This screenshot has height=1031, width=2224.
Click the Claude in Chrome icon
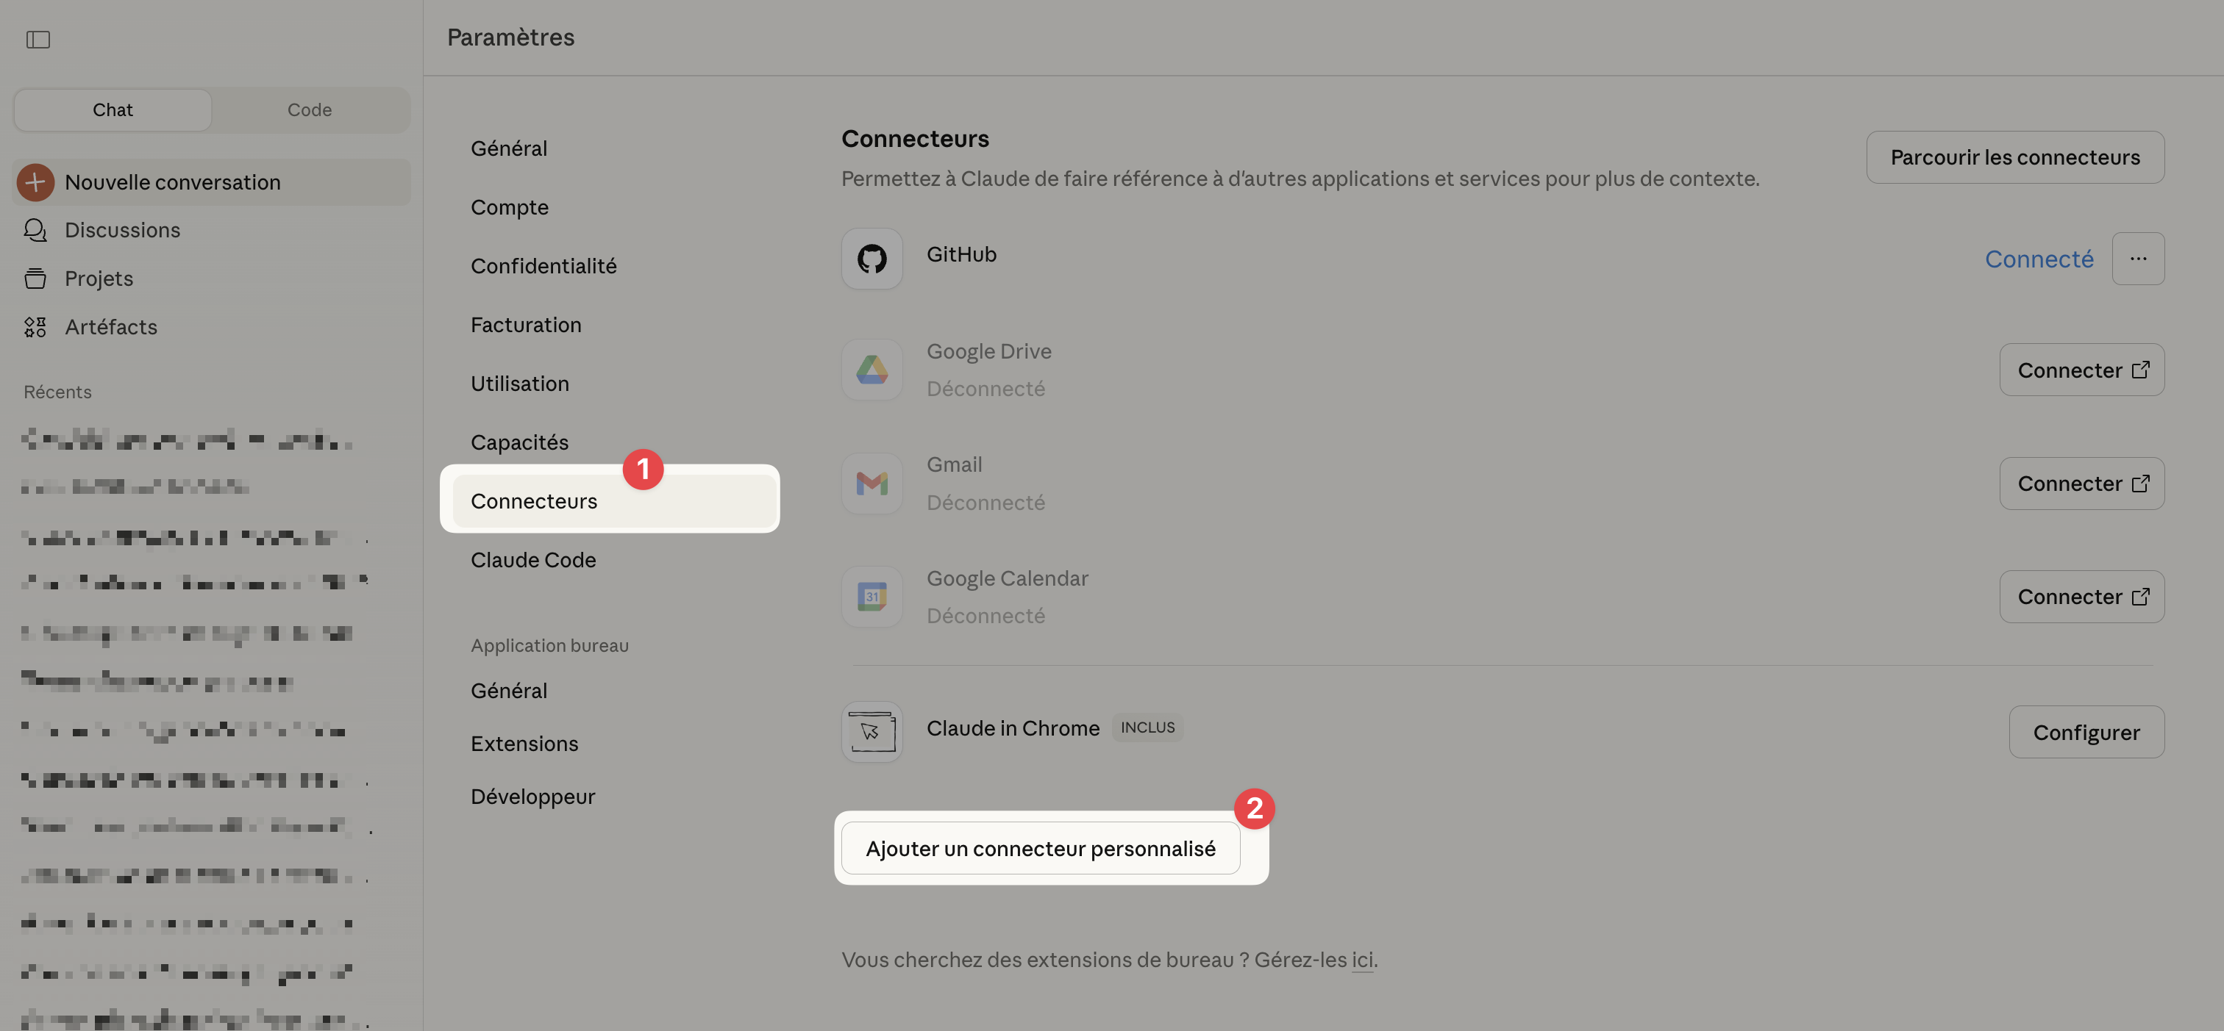[x=871, y=732]
